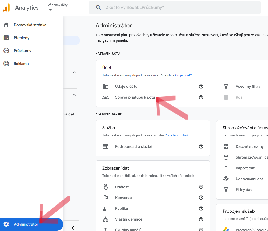Click the Vlastní definice shapes icon
The image size is (268, 231).
105,219
